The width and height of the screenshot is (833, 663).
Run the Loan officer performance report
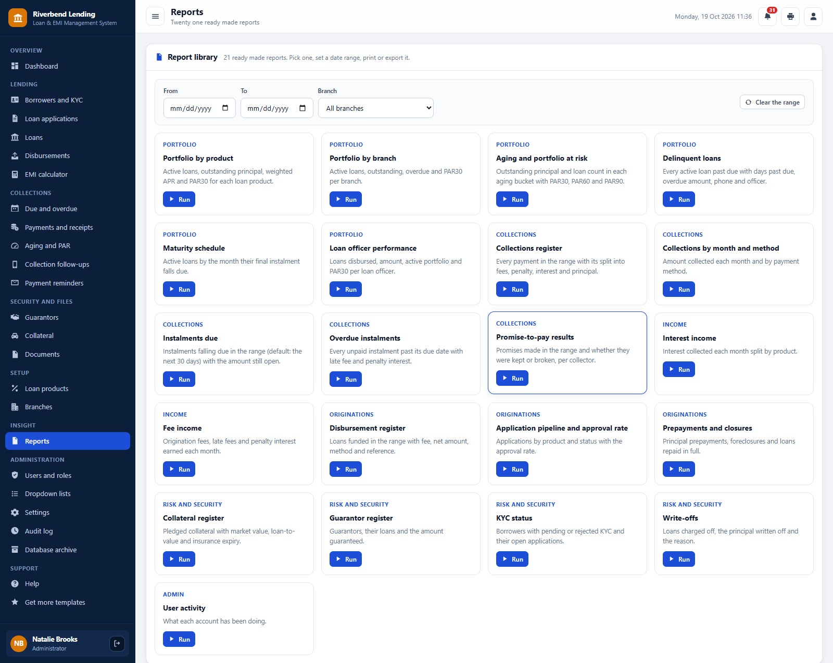point(346,289)
